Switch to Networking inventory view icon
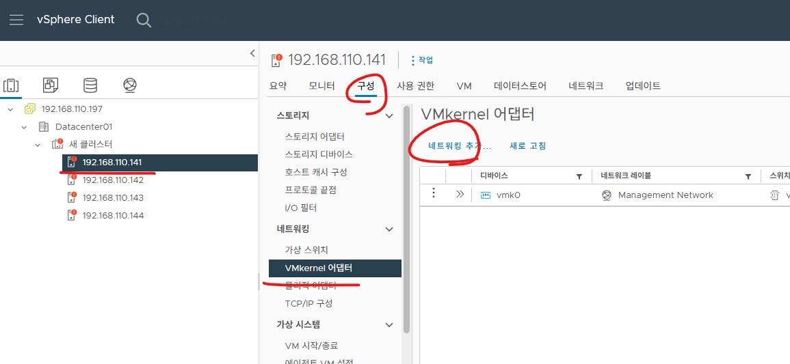 coord(130,85)
